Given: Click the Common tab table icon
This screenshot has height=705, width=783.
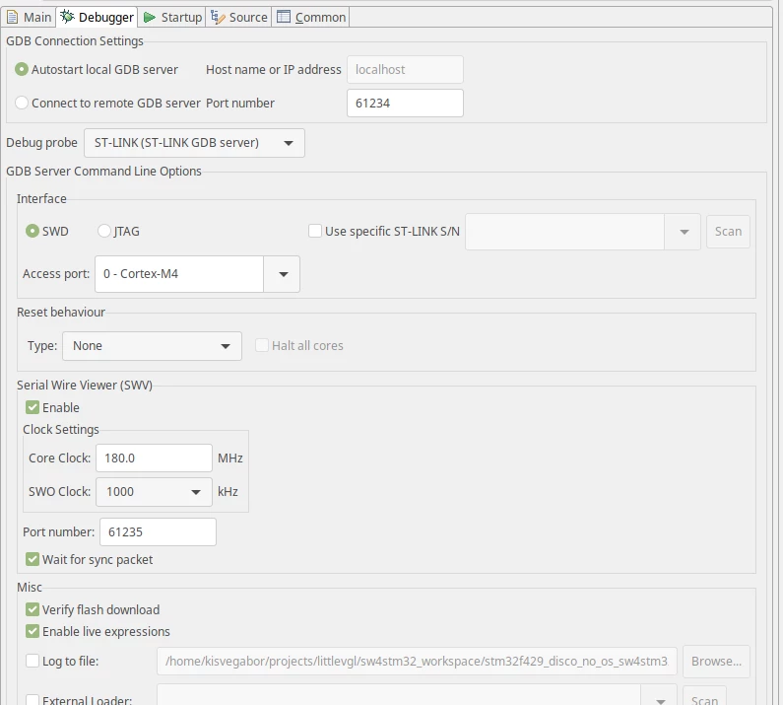Looking at the screenshot, I should pos(283,17).
